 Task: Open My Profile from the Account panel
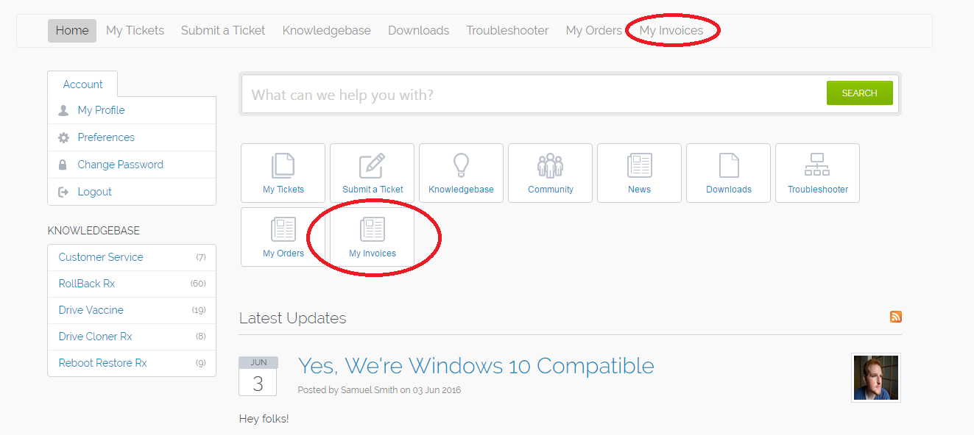pyautogui.click(x=101, y=110)
